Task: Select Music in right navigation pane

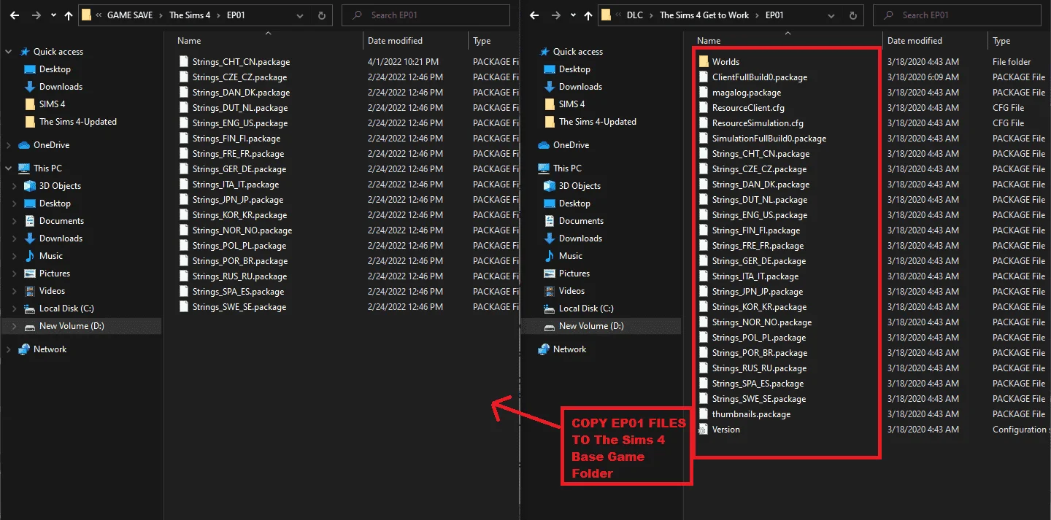Action: (x=571, y=256)
